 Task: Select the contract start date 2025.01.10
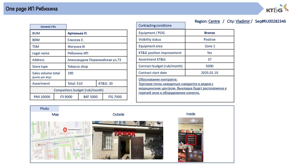(210, 73)
